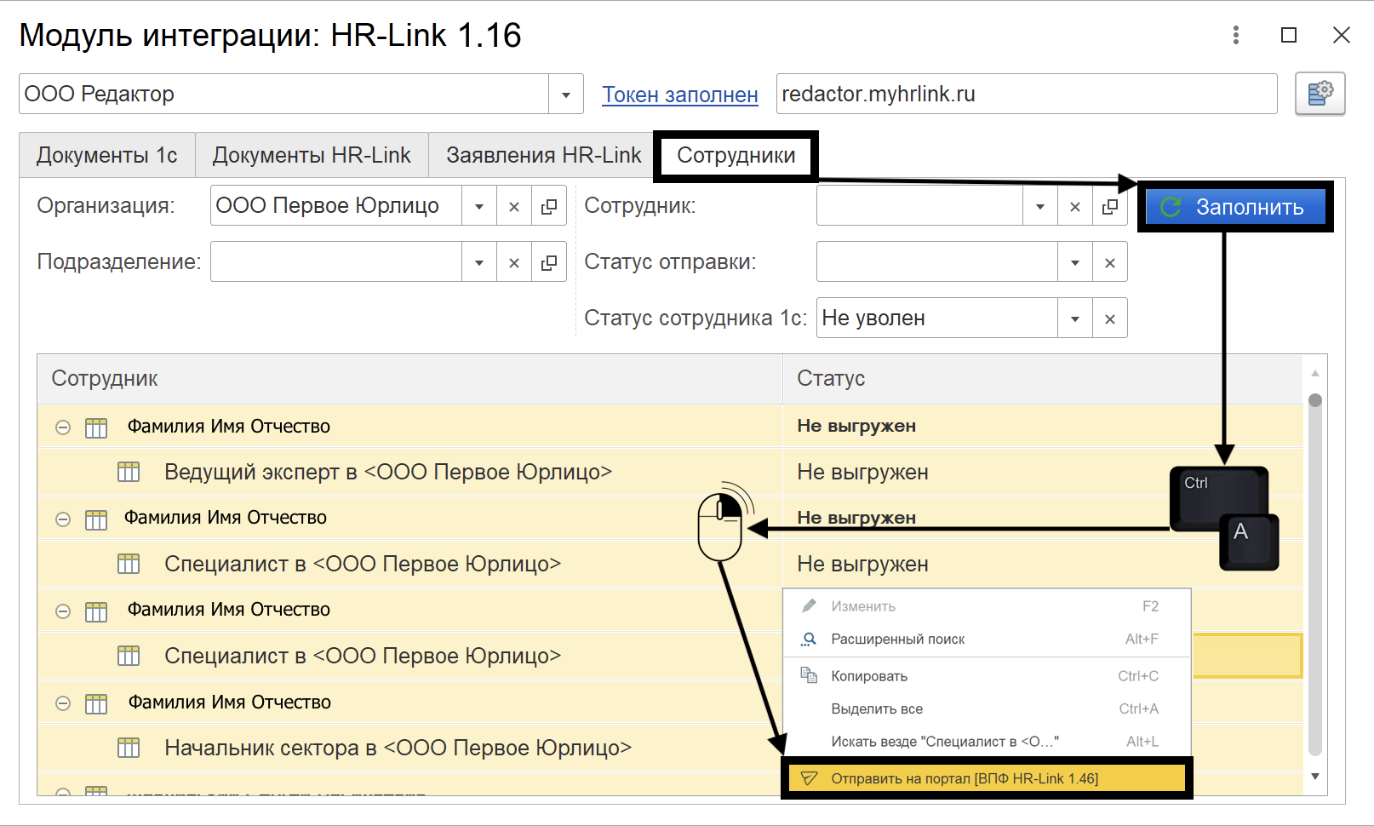Open the Токен заполнен link
1374x826 pixels.
[680, 95]
